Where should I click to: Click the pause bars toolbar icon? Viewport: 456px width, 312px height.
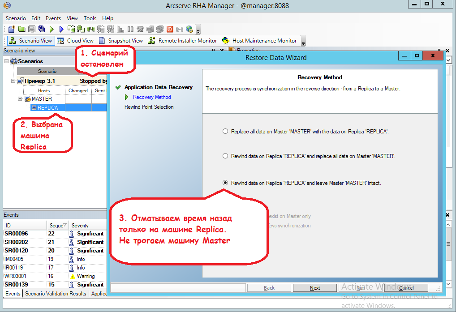click(130, 29)
